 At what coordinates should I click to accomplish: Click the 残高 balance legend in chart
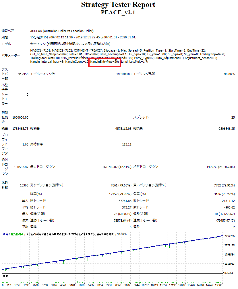pyautogui.click(x=5, y=234)
